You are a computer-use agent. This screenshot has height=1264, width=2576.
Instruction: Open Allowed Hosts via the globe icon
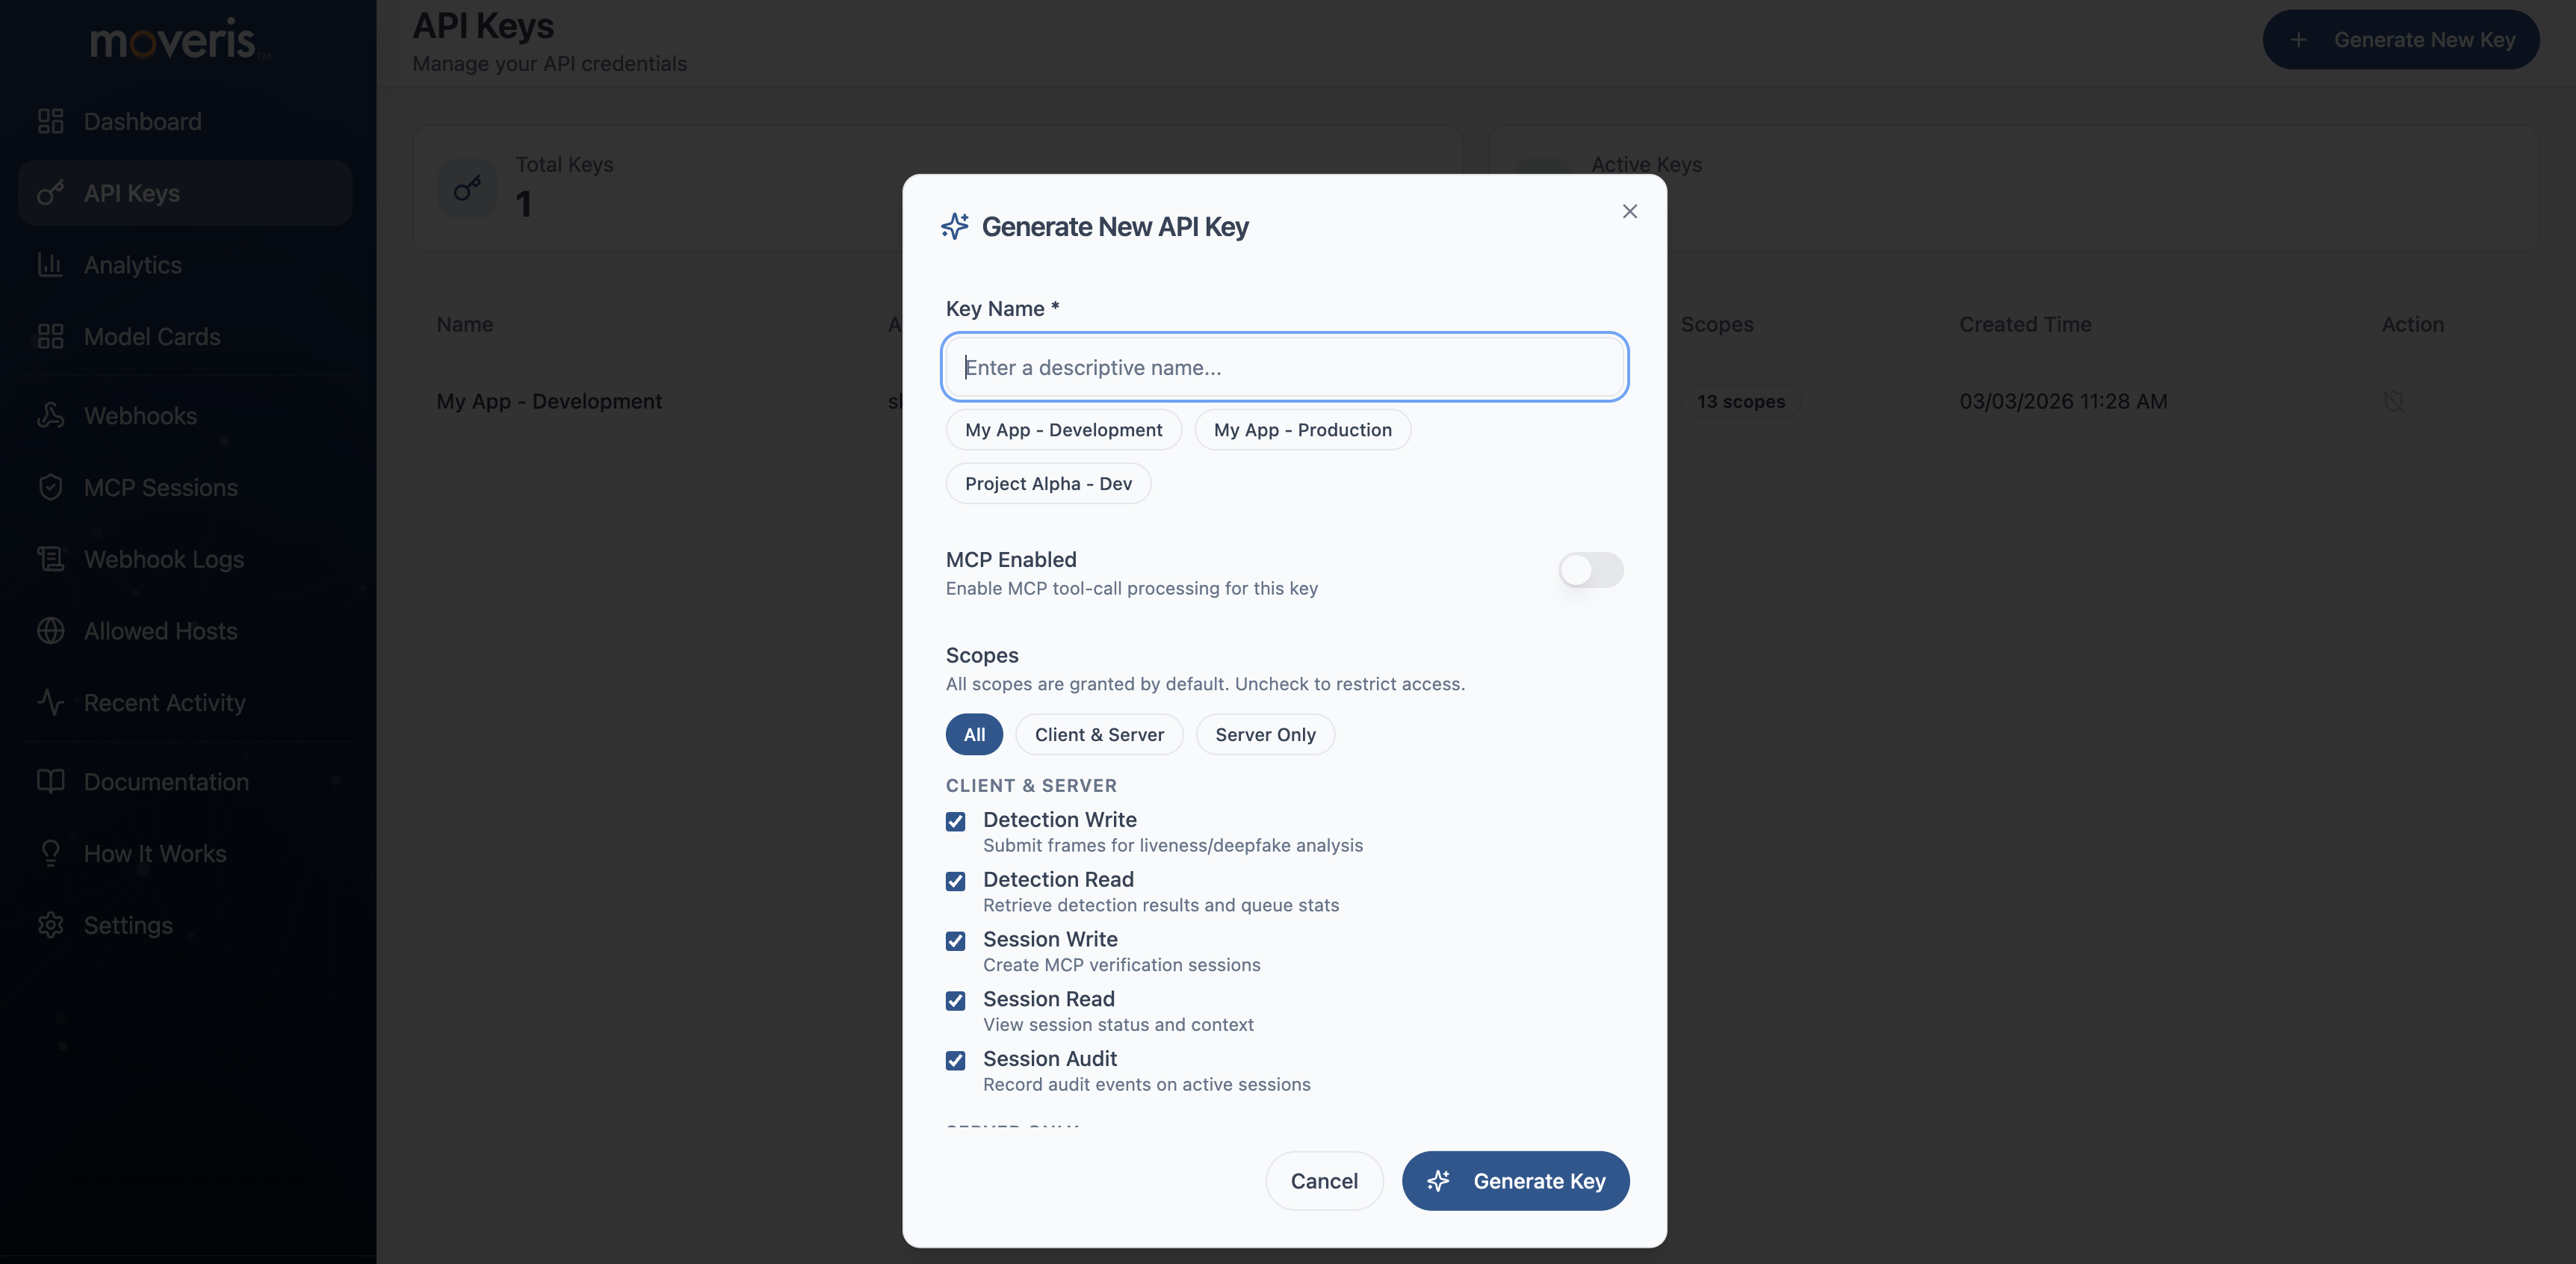[x=159, y=630]
